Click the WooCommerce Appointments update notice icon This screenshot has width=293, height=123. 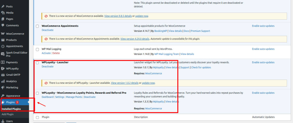click(x=46, y=39)
